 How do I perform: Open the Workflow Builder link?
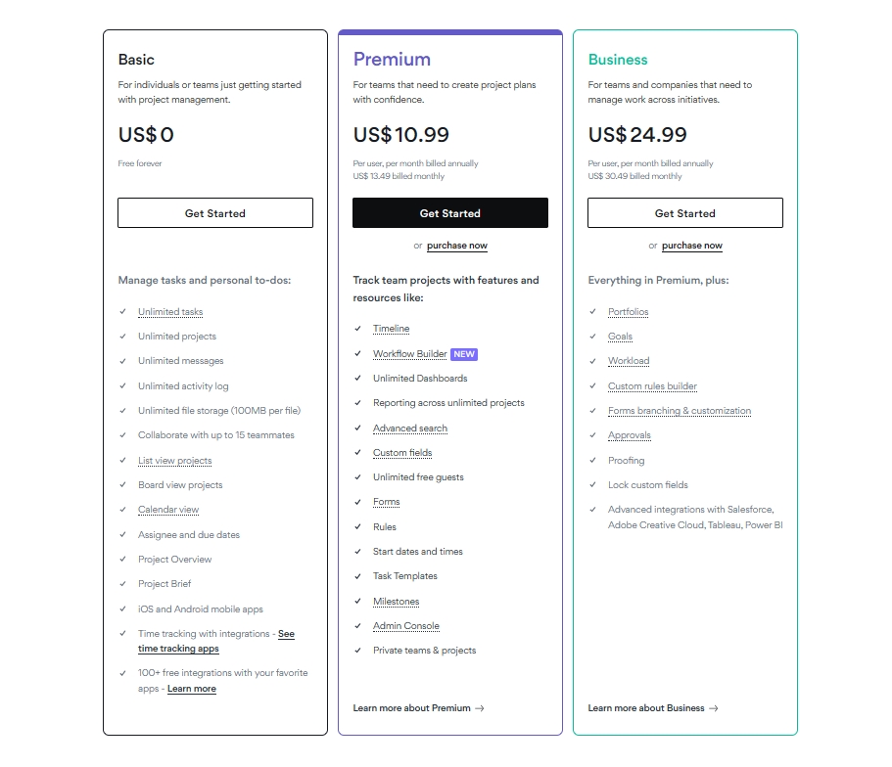[x=409, y=353]
